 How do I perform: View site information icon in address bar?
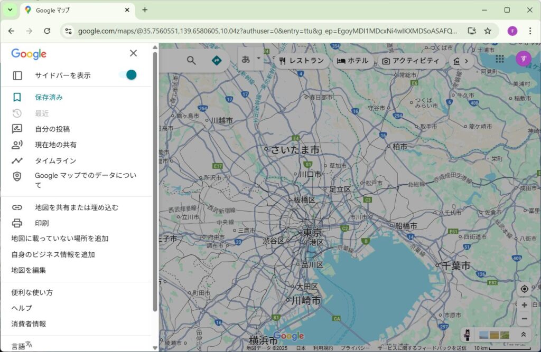[68, 31]
